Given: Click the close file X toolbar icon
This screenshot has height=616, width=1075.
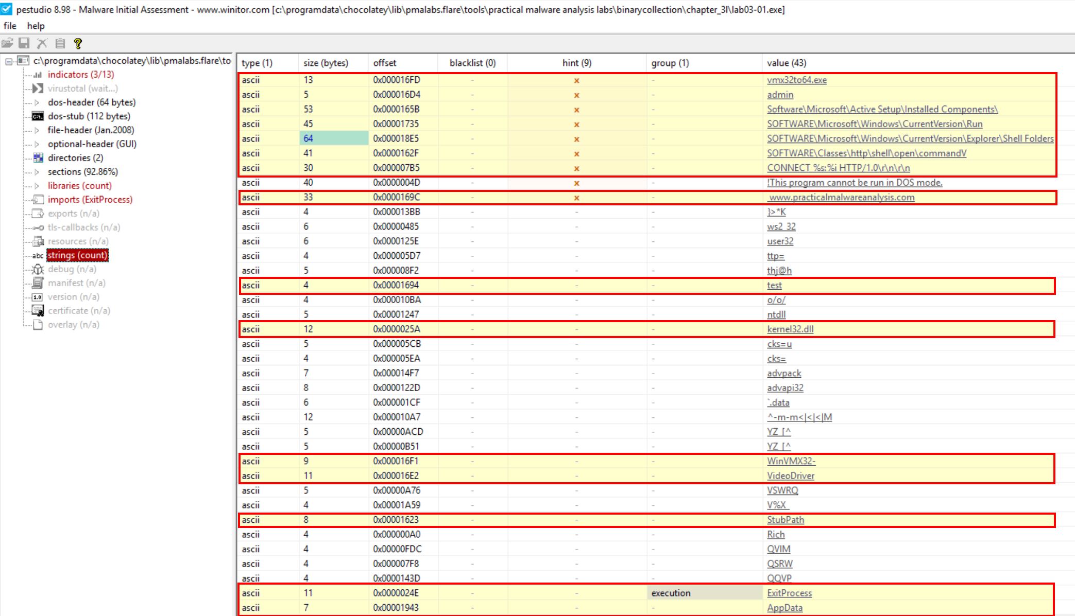Looking at the screenshot, I should (42, 43).
